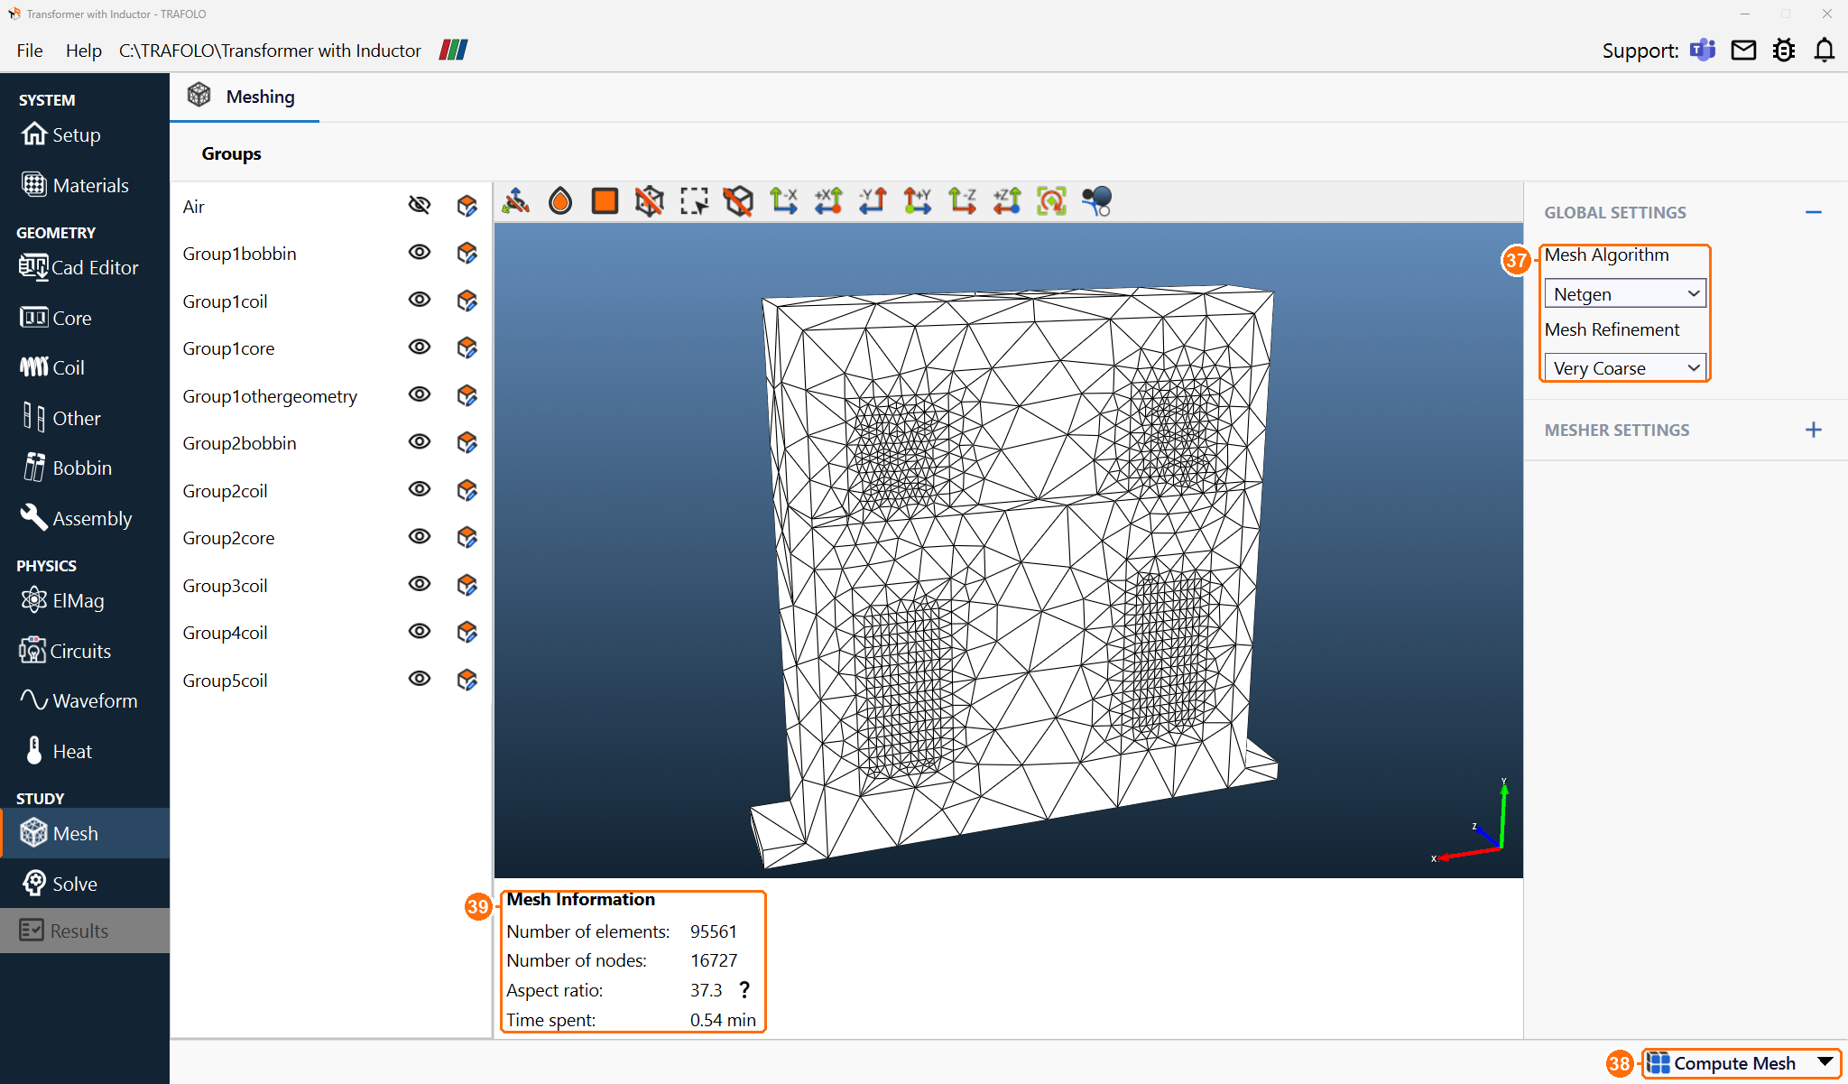Screen dimensions: 1848x1084
Task: Hide the Group1coil group
Action: click(x=420, y=300)
